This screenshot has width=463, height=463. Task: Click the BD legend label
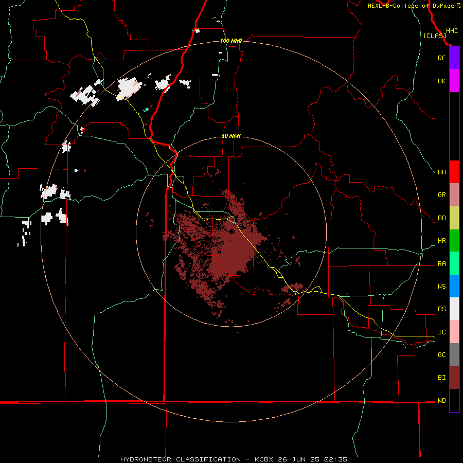coord(441,218)
